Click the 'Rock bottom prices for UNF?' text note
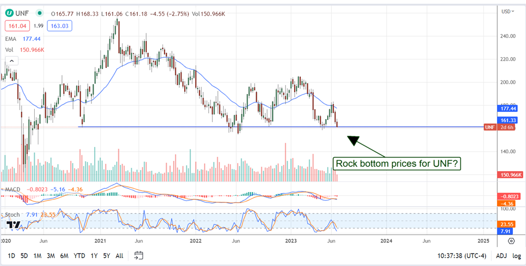 pyautogui.click(x=397, y=164)
